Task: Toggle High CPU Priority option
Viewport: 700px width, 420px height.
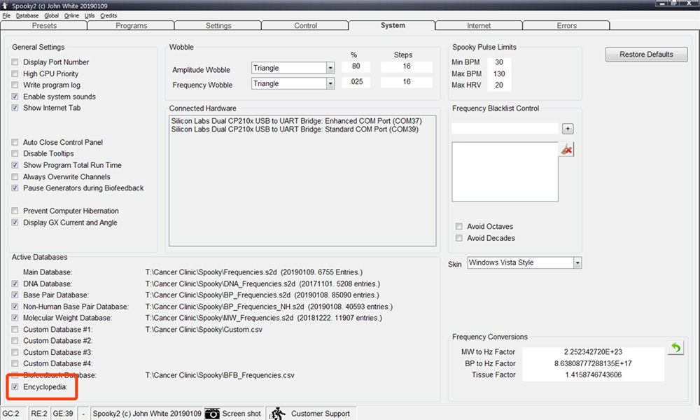Action: pos(15,73)
